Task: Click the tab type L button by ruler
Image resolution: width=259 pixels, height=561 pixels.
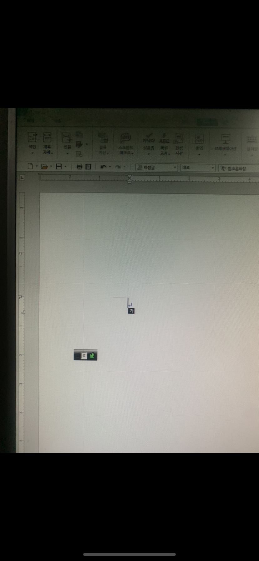Action: 22,178
